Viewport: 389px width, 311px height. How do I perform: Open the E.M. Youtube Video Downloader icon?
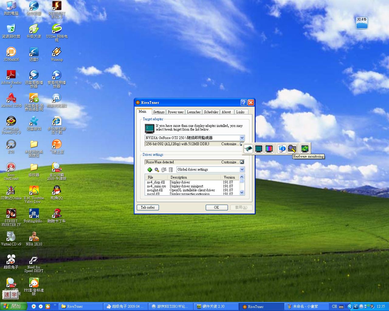(34, 194)
